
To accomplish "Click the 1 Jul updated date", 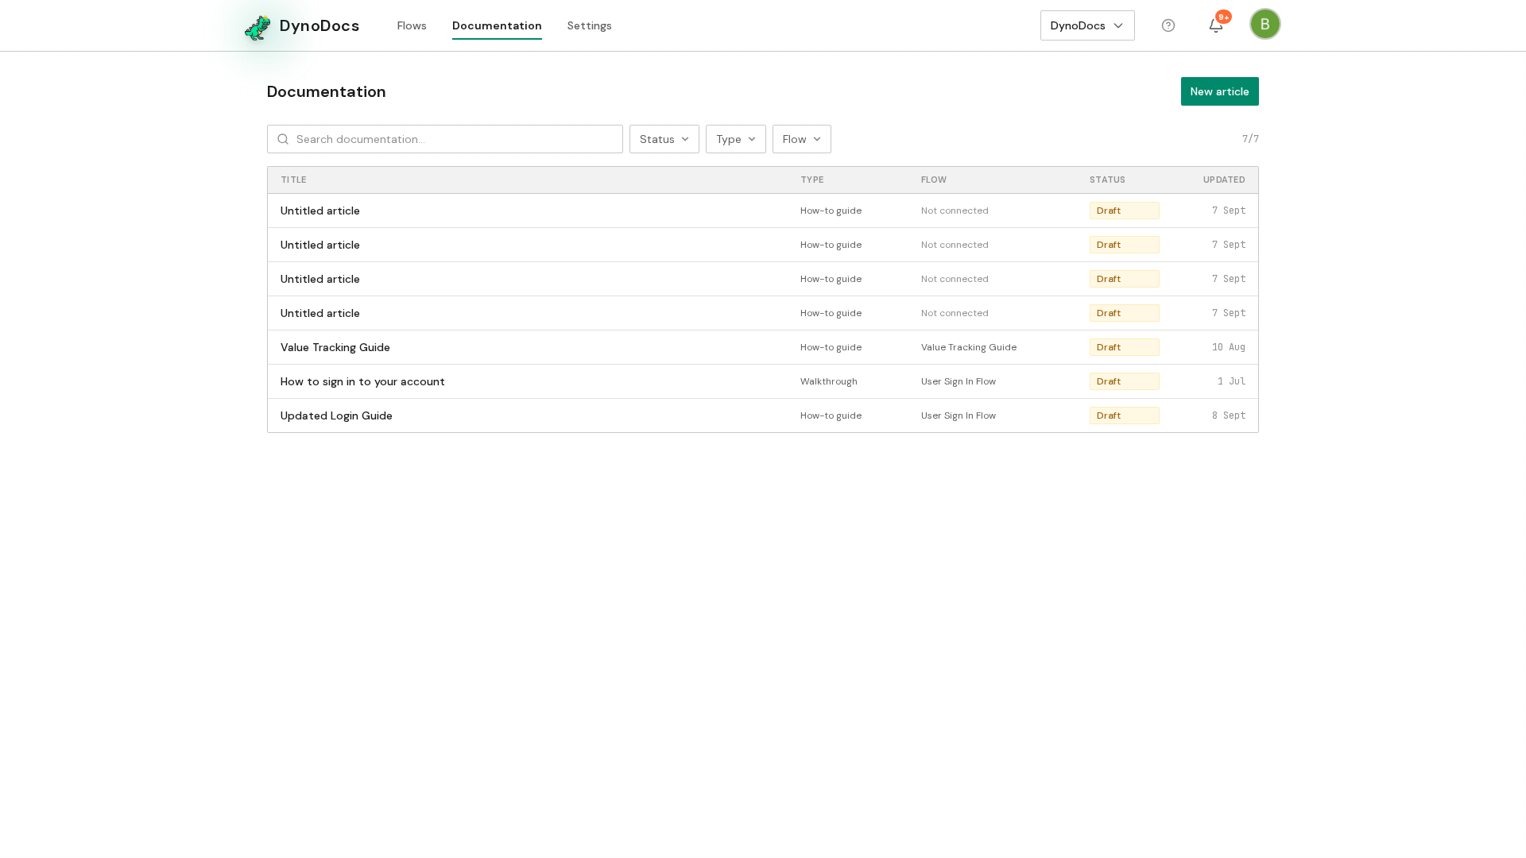I will [x=1232, y=381].
